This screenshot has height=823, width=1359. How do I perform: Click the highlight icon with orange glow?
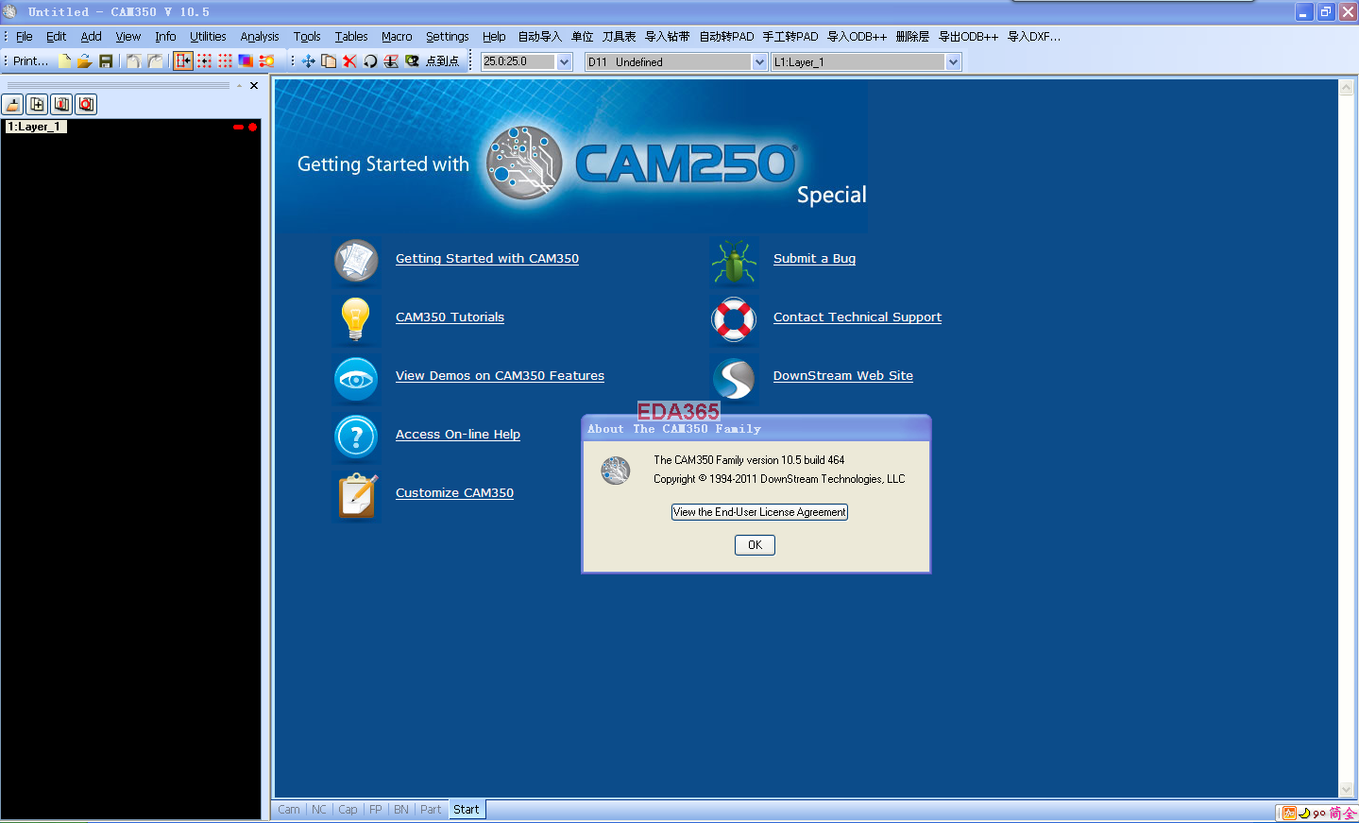coord(266,61)
